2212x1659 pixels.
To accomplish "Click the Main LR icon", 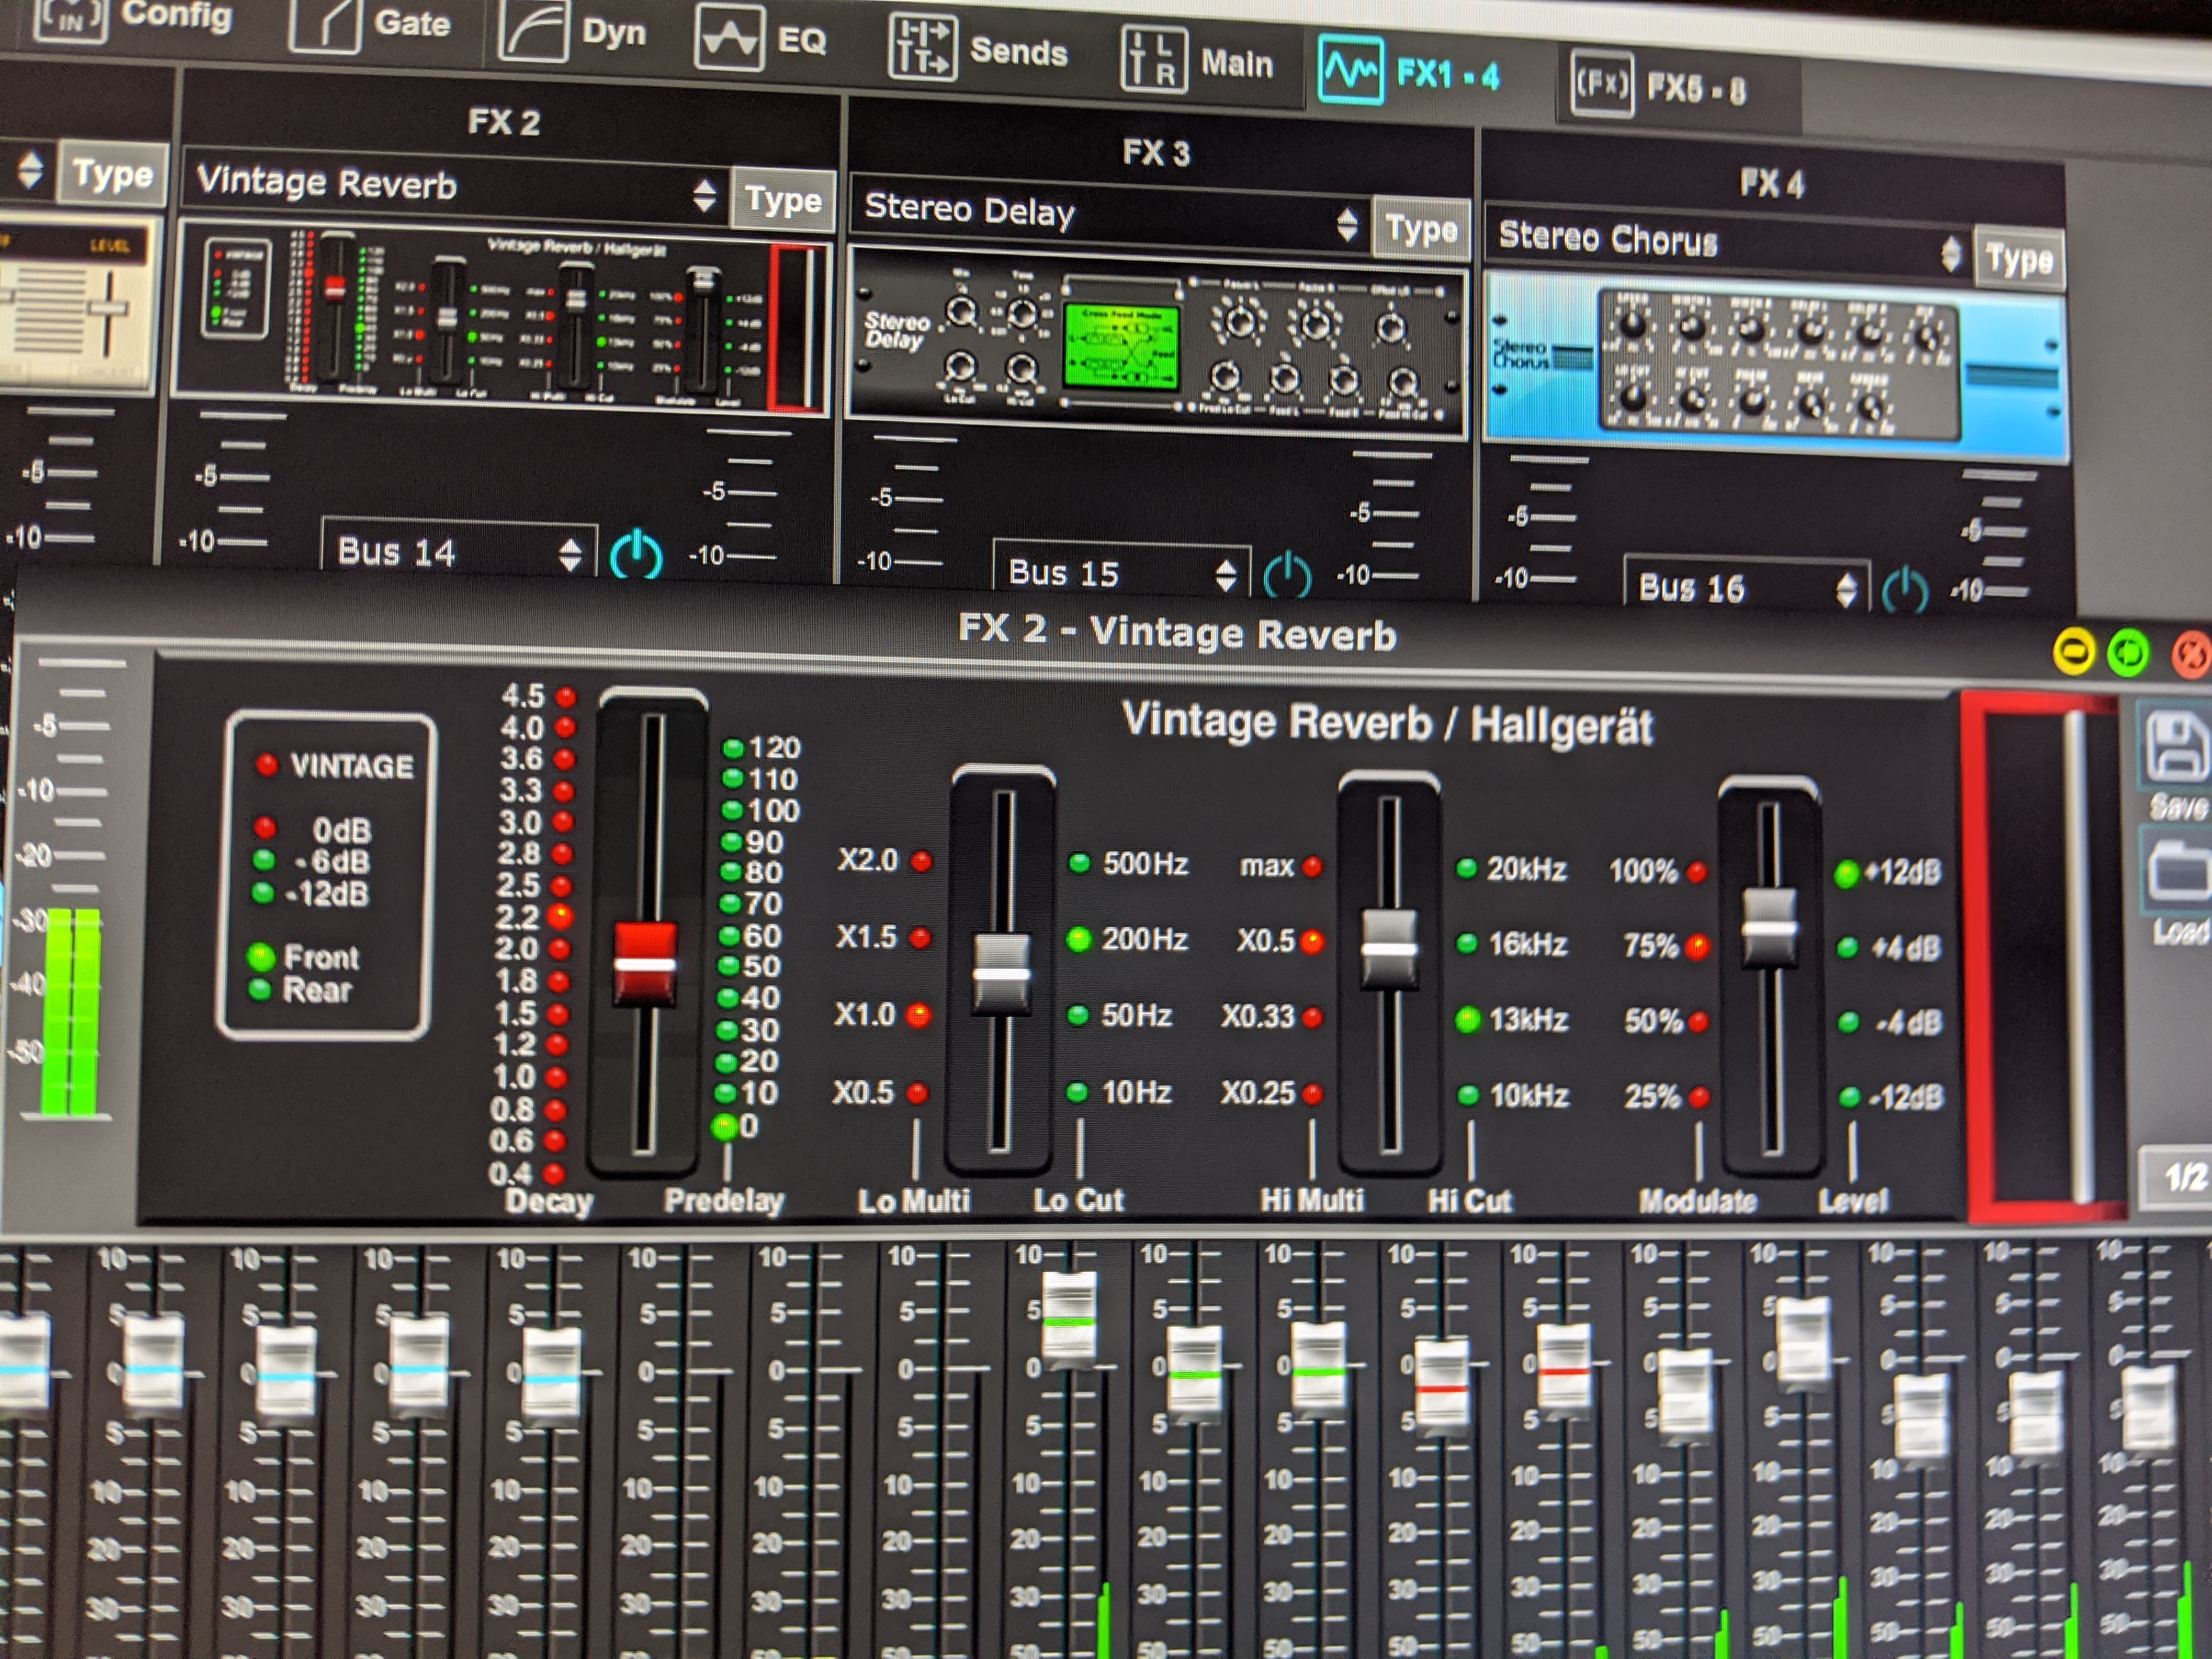I will [1153, 60].
